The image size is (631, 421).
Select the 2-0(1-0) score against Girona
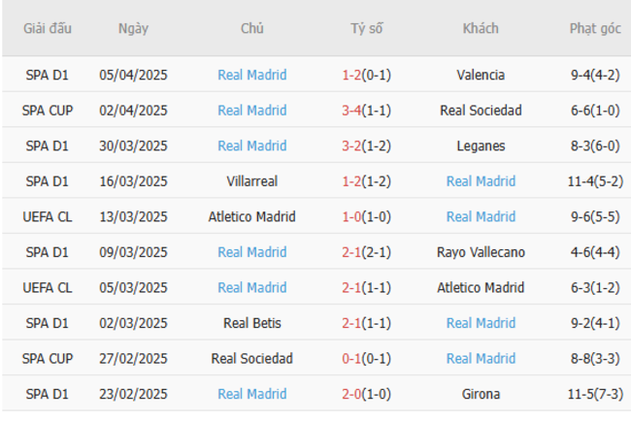pyautogui.click(x=366, y=394)
